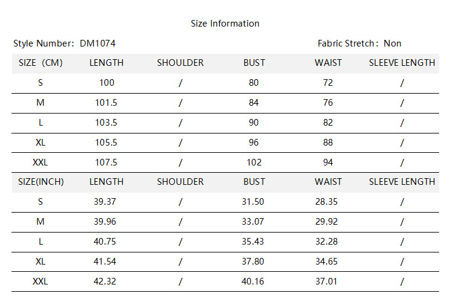Click the bust value 40.16
This screenshot has height=302, width=453.
pyautogui.click(x=253, y=281)
